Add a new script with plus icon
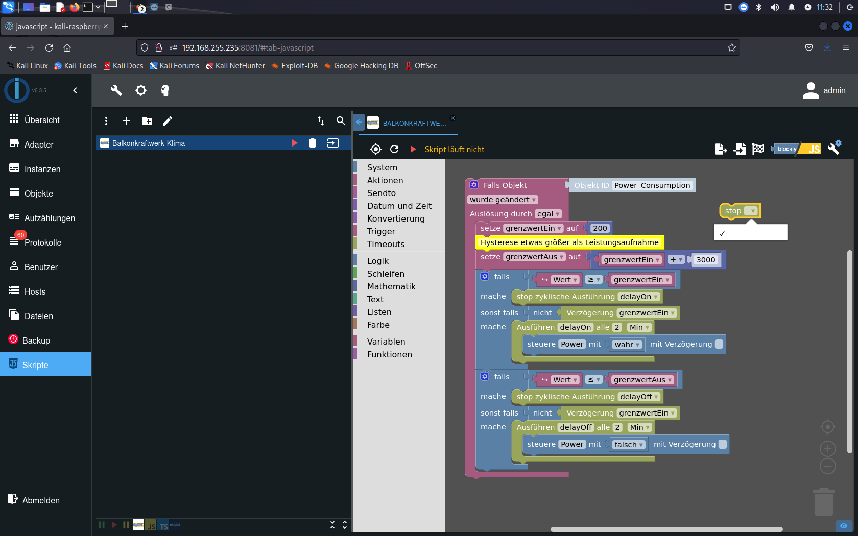The height and width of the screenshot is (536, 858). point(127,121)
